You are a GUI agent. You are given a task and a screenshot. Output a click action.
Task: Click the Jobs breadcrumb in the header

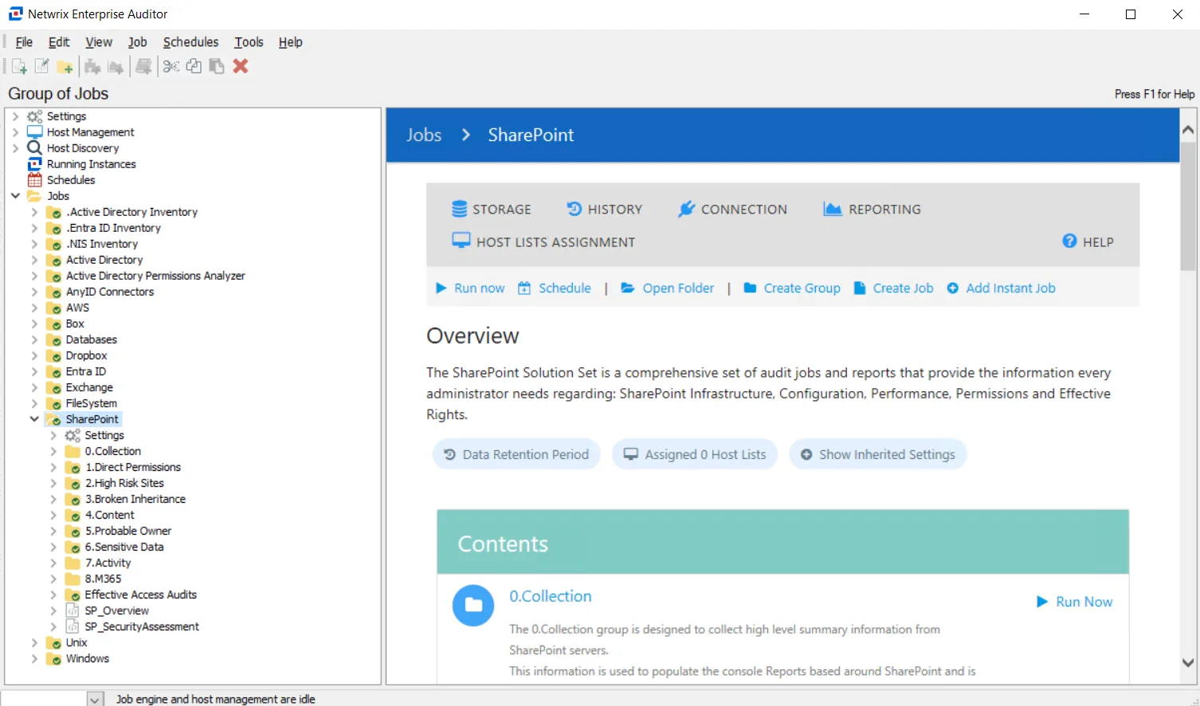pos(424,135)
